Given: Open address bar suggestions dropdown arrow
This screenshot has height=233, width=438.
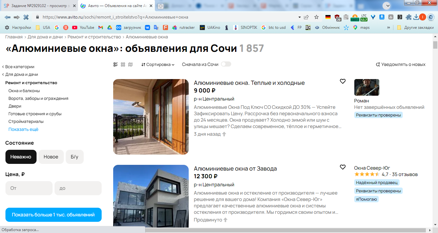Looking at the screenshot, I should 299,17.
